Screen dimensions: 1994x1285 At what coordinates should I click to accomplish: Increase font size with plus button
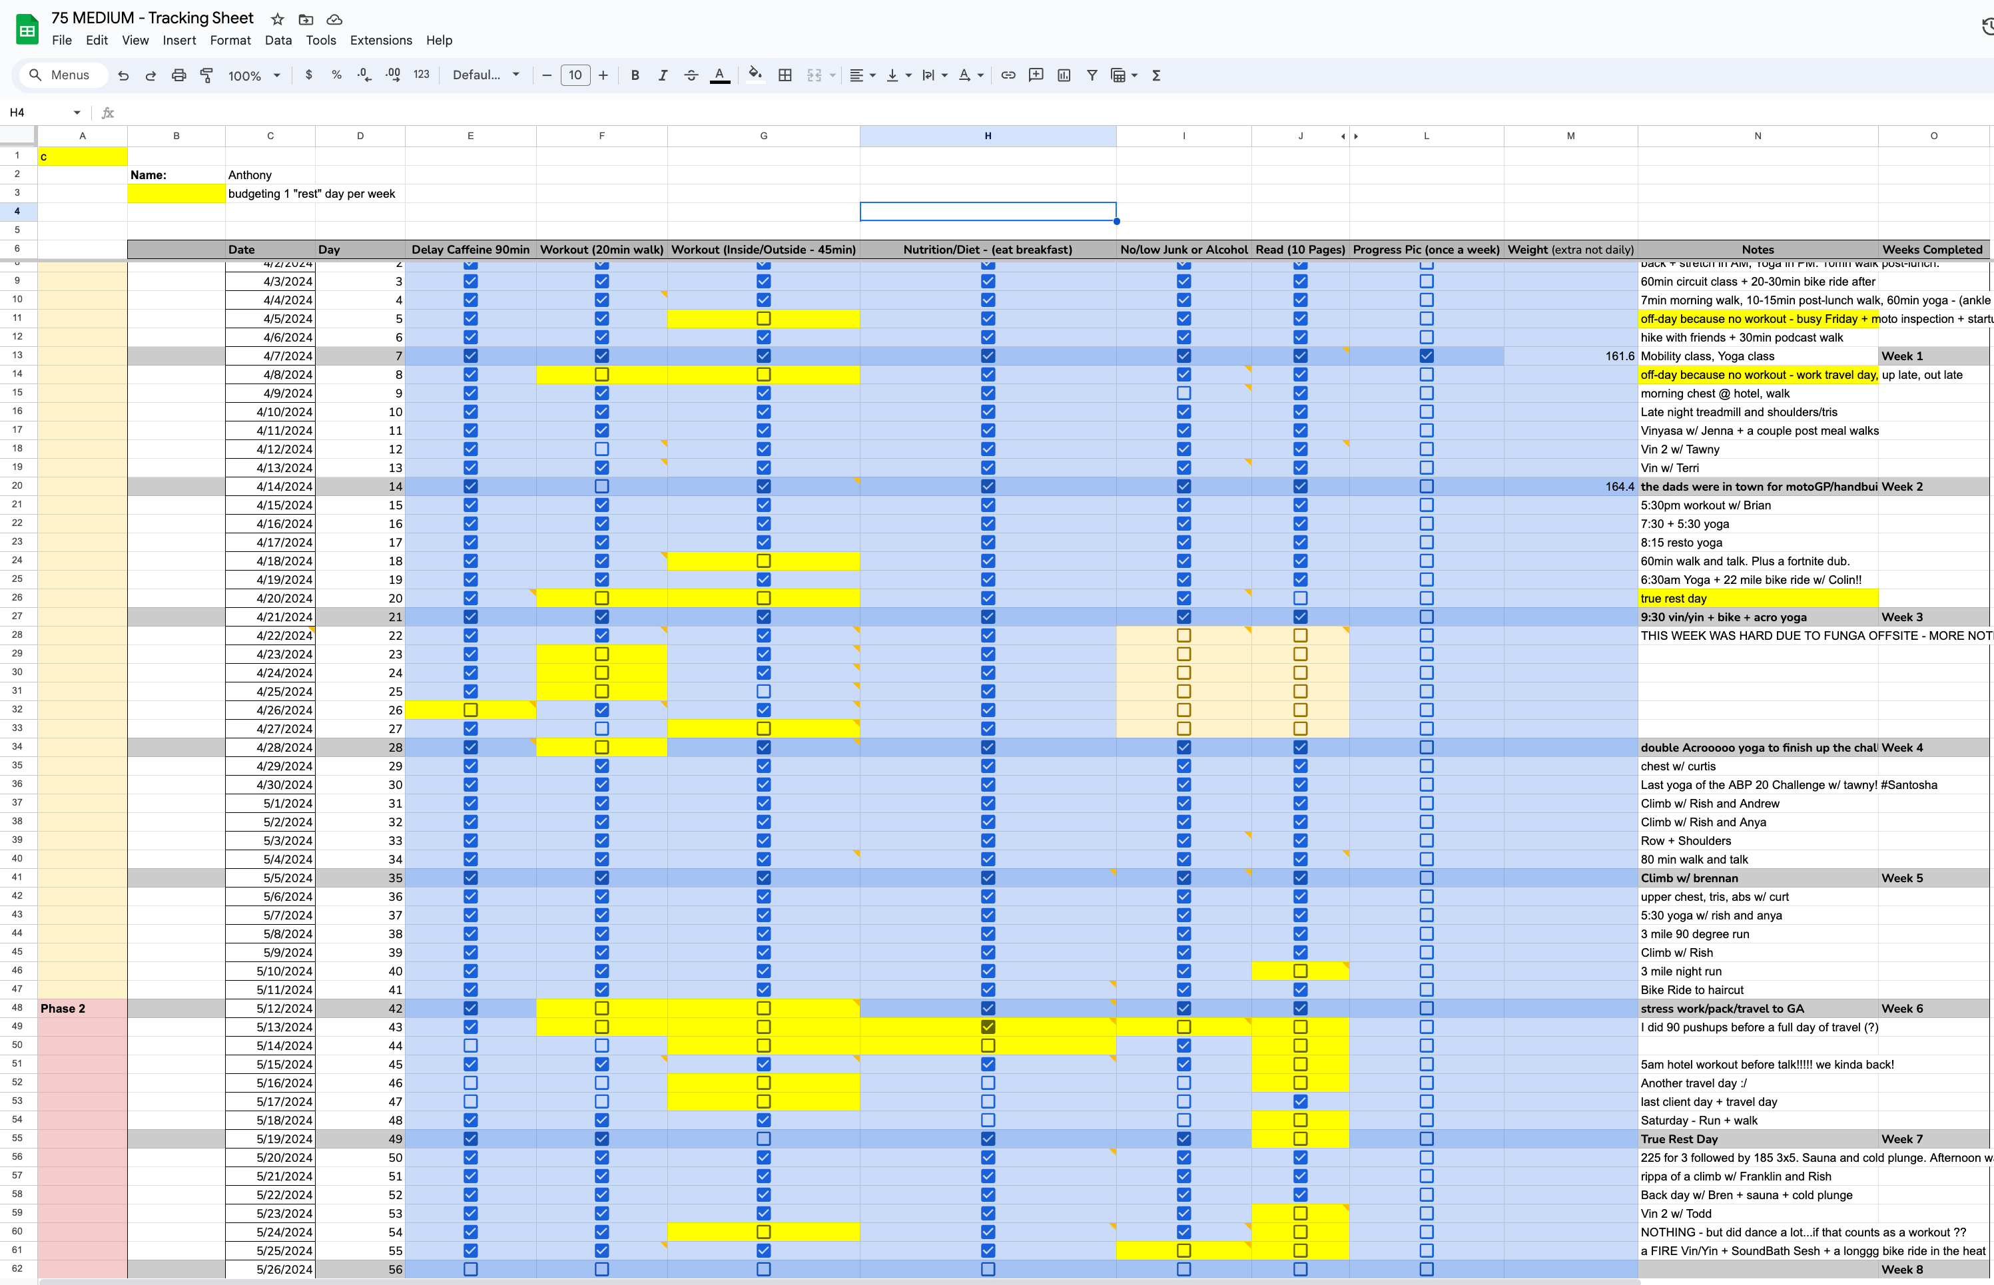[x=603, y=75]
